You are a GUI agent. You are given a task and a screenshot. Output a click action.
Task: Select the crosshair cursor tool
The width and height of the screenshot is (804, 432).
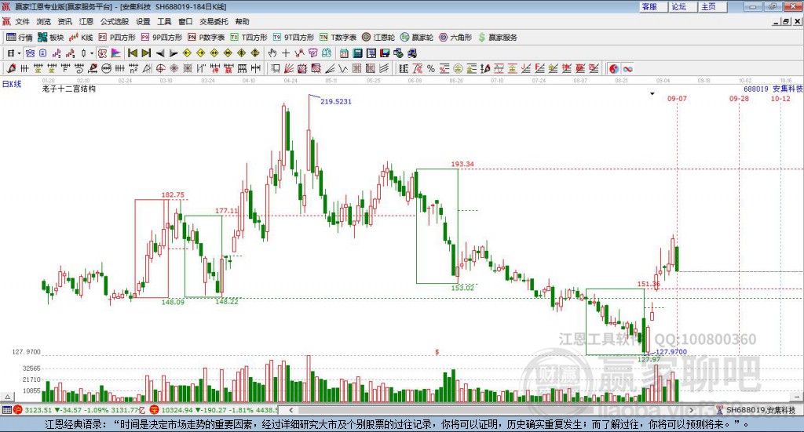click(x=286, y=53)
